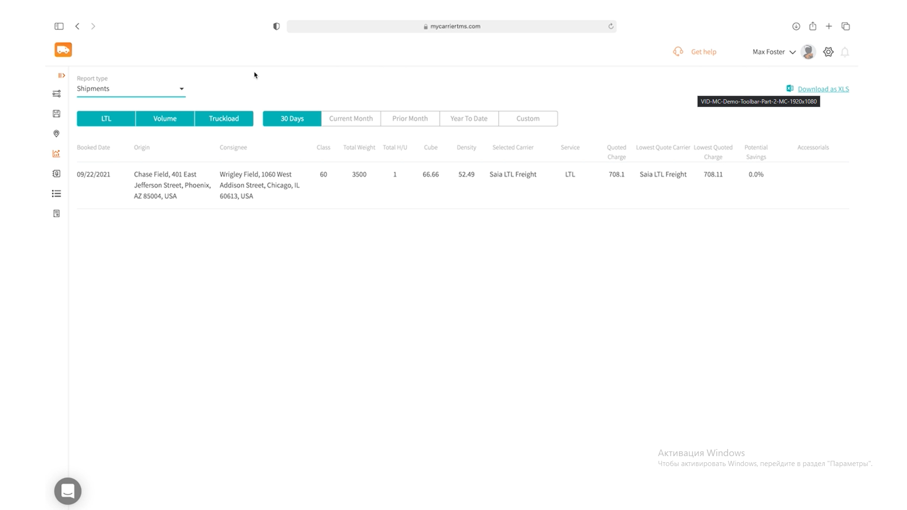Open notifications bell icon
The image size is (907, 510).
tap(845, 52)
